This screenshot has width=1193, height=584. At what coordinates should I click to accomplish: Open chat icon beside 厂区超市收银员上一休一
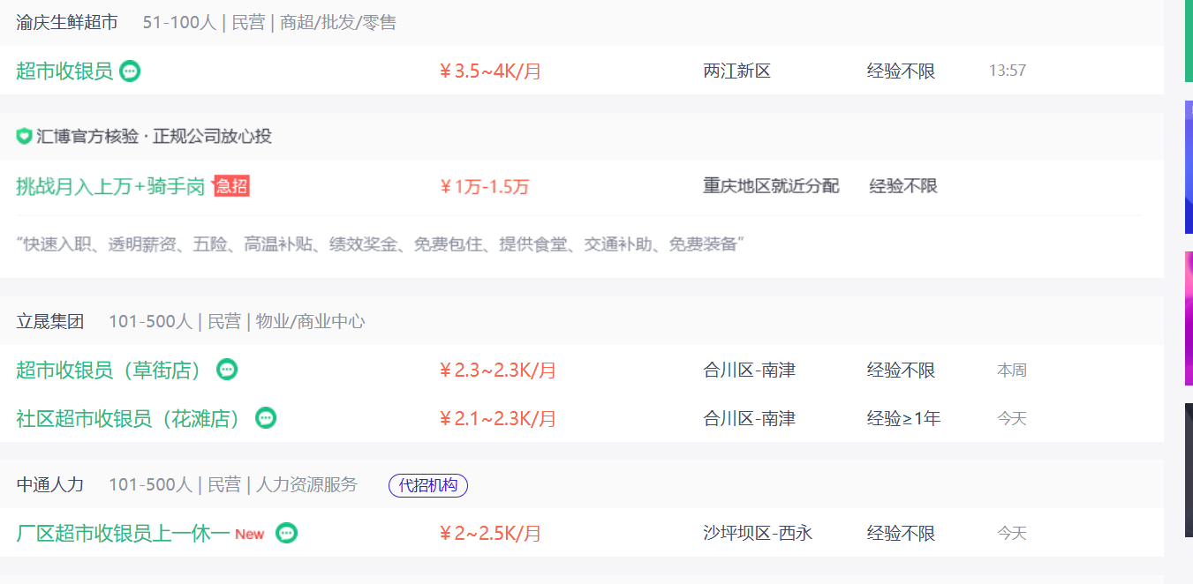click(x=286, y=533)
